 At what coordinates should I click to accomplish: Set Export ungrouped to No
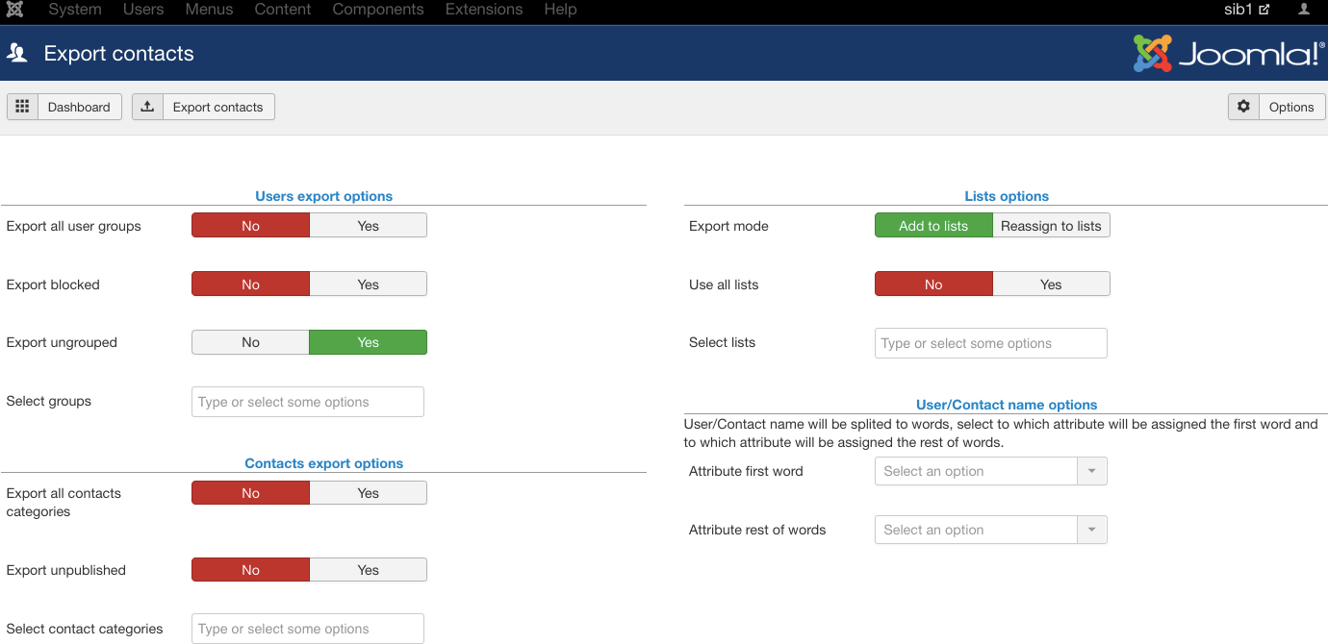point(250,342)
